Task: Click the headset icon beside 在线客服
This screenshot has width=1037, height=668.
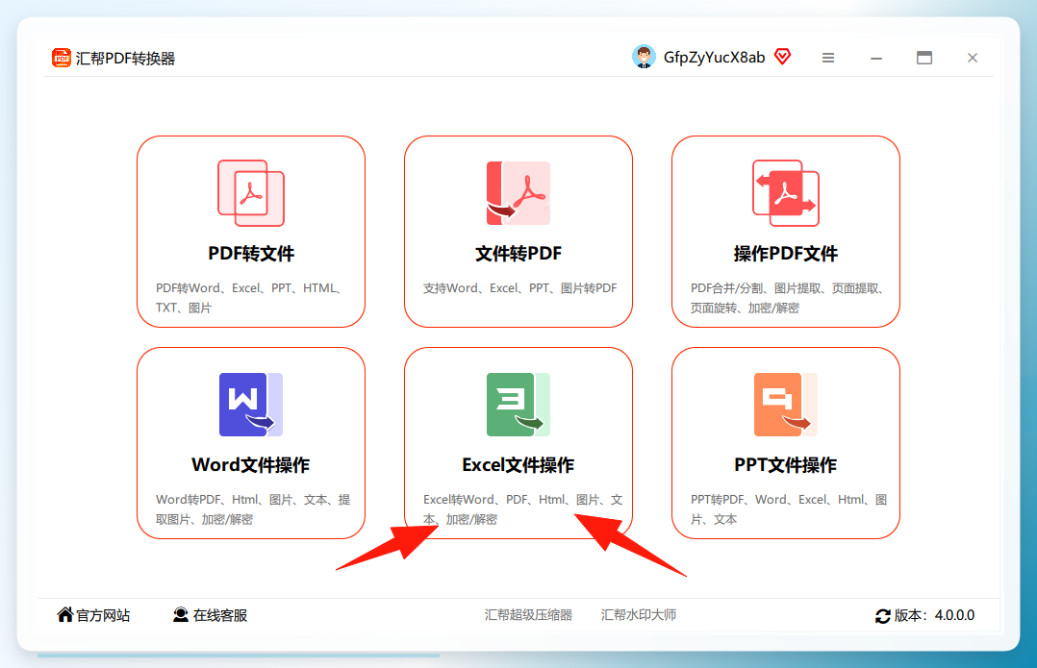Action: 181,614
